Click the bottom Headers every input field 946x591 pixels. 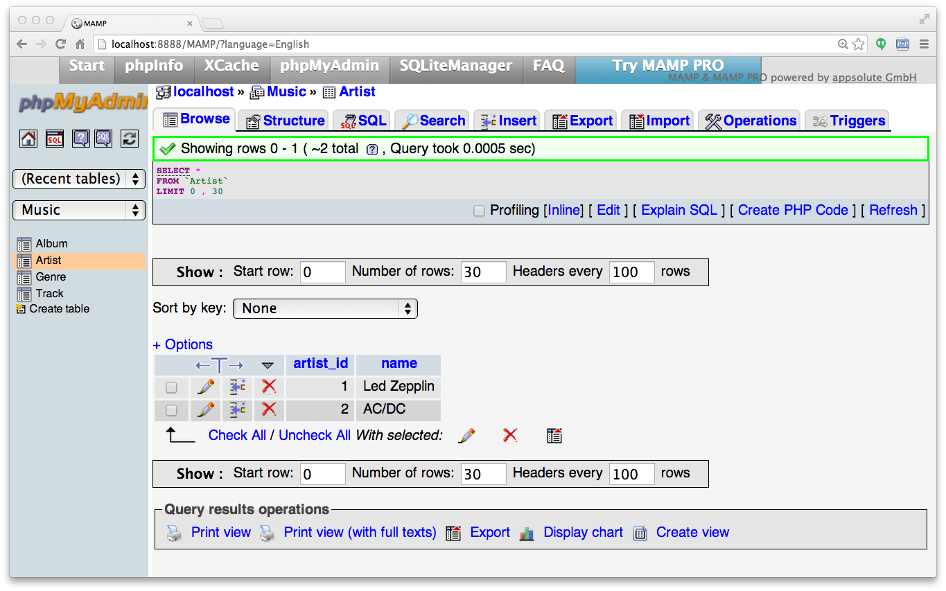click(x=632, y=474)
